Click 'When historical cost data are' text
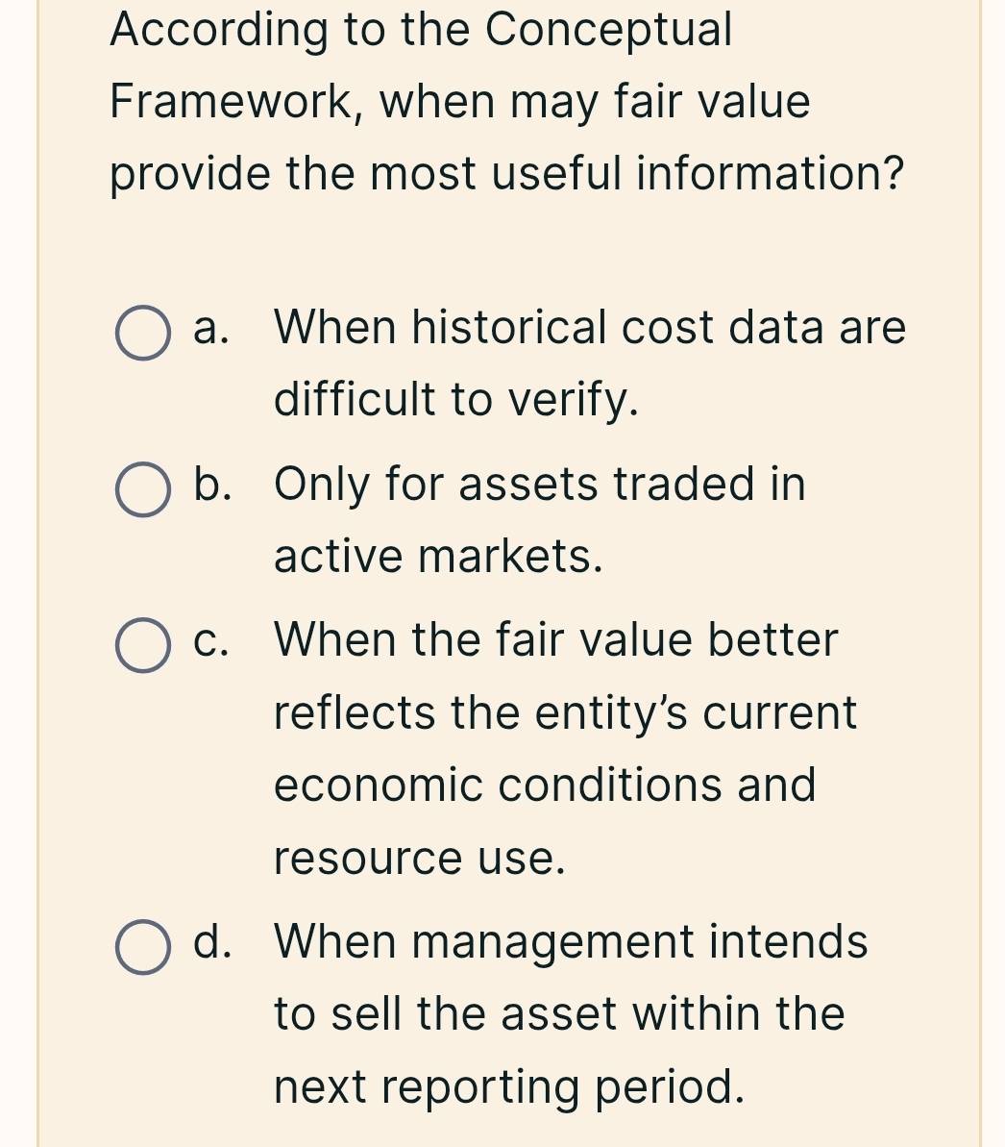Image resolution: width=1005 pixels, height=1147 pixels. click(x=590, y=328)
